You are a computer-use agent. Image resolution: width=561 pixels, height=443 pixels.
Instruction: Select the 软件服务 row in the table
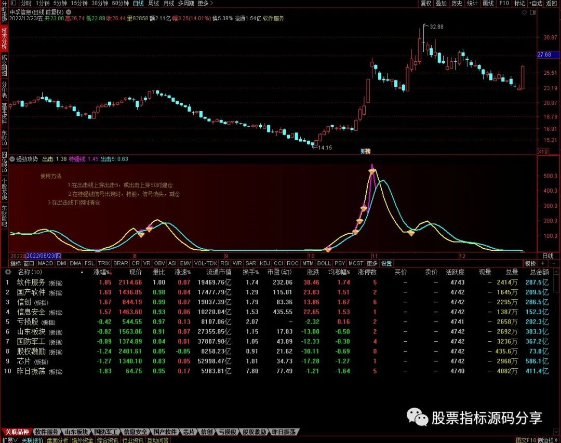pos(277,283)
